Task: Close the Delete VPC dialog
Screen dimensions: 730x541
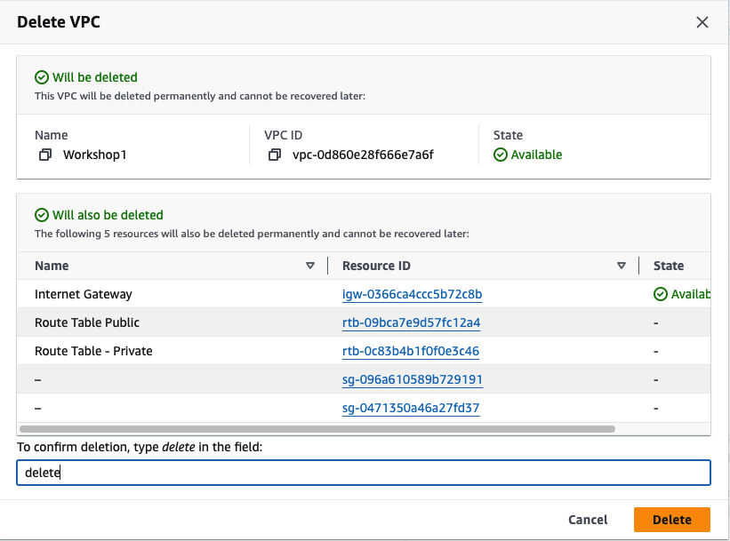Action: (x=702, y=22)
